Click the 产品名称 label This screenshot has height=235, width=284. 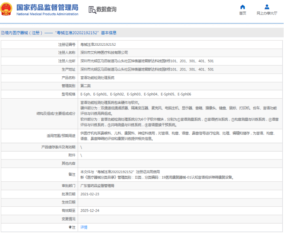[68, 78]
